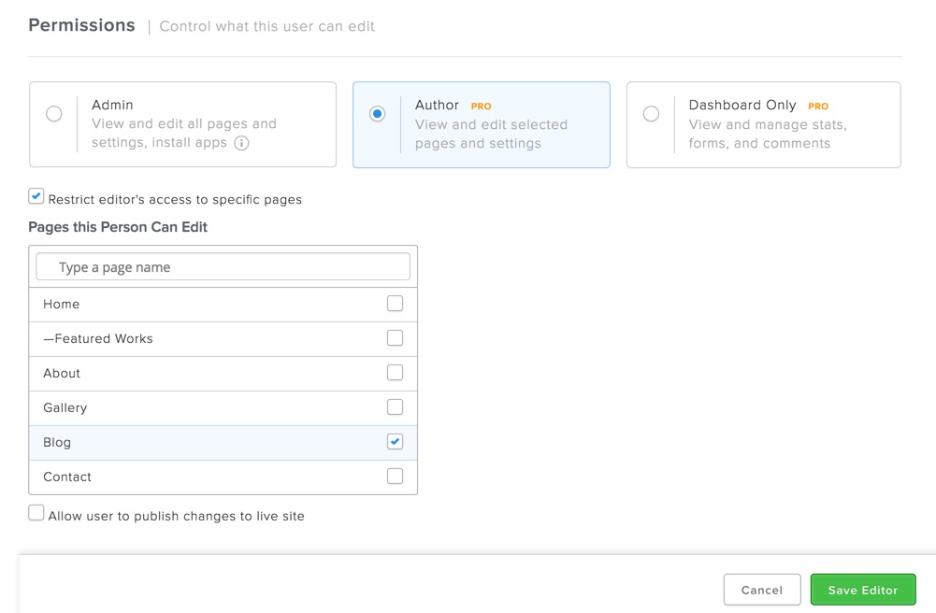
Task: Select the Author permission radio button
Action: (x=377, y=114)
